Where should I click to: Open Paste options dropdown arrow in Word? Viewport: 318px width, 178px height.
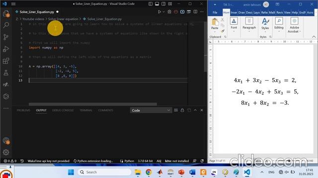pos(215,32)
